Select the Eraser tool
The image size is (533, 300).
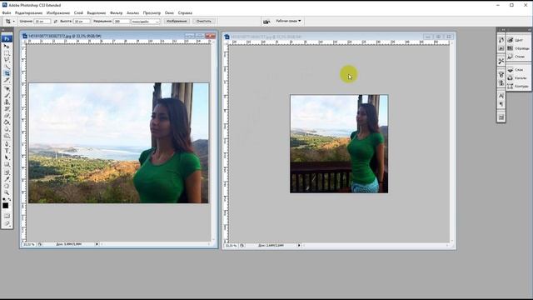7,116
